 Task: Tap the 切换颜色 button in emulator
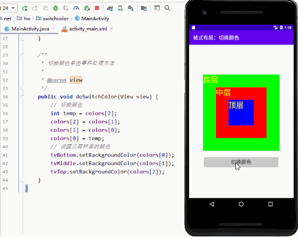tap(241, 162)
